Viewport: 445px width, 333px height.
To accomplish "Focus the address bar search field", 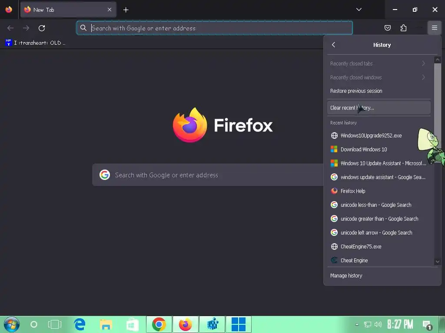I will [215, 28].
